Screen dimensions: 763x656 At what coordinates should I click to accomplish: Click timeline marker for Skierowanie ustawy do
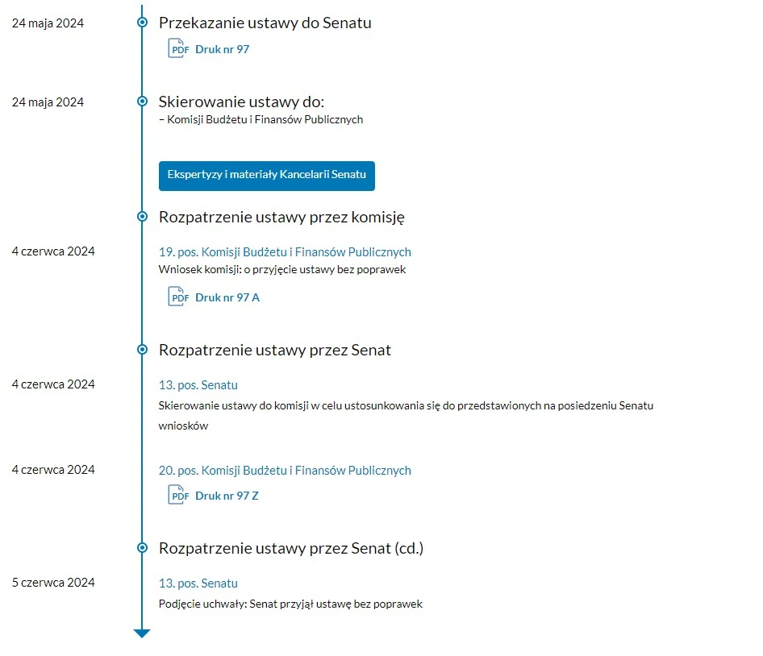[142, 102]
